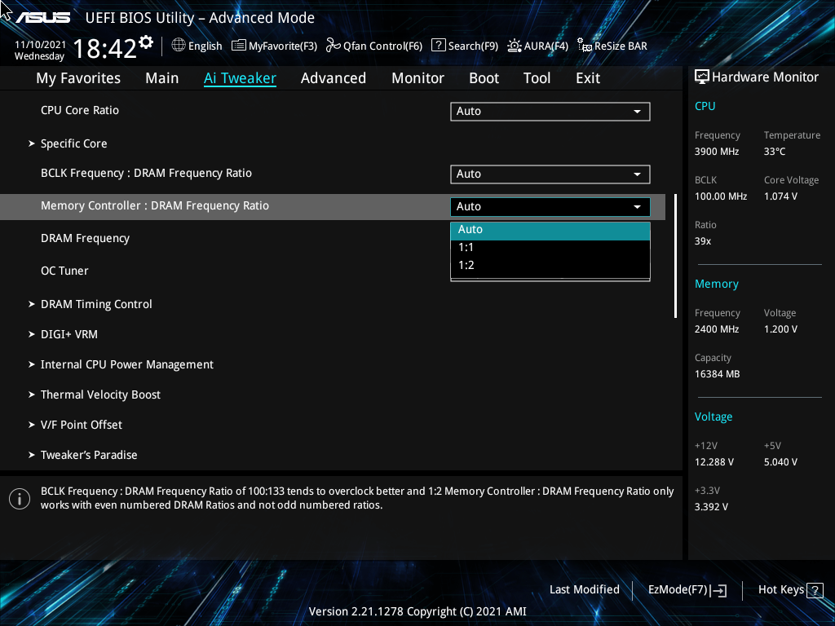Image resolution: width=835 pixels, height=626 pixels.
Task: Click Last Modified
Action: pos(584,590)
